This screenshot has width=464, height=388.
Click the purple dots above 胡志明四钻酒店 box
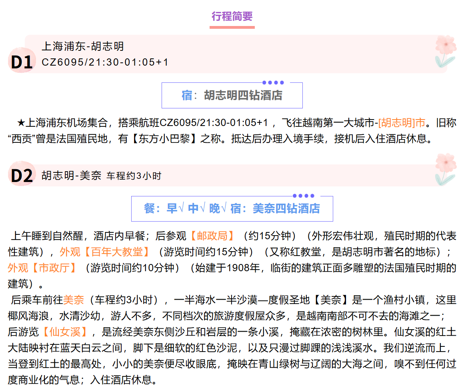[273, 83]
